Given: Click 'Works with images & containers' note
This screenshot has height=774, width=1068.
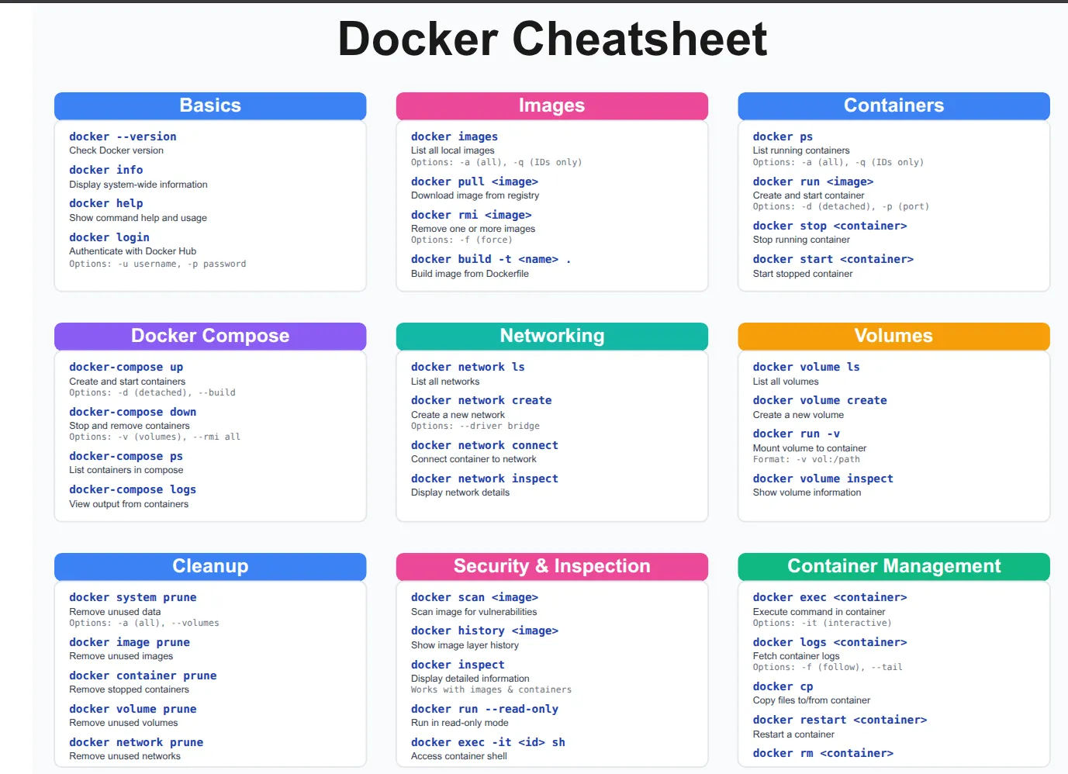Looking at the screenshot, I should click(x=492, y=689).
